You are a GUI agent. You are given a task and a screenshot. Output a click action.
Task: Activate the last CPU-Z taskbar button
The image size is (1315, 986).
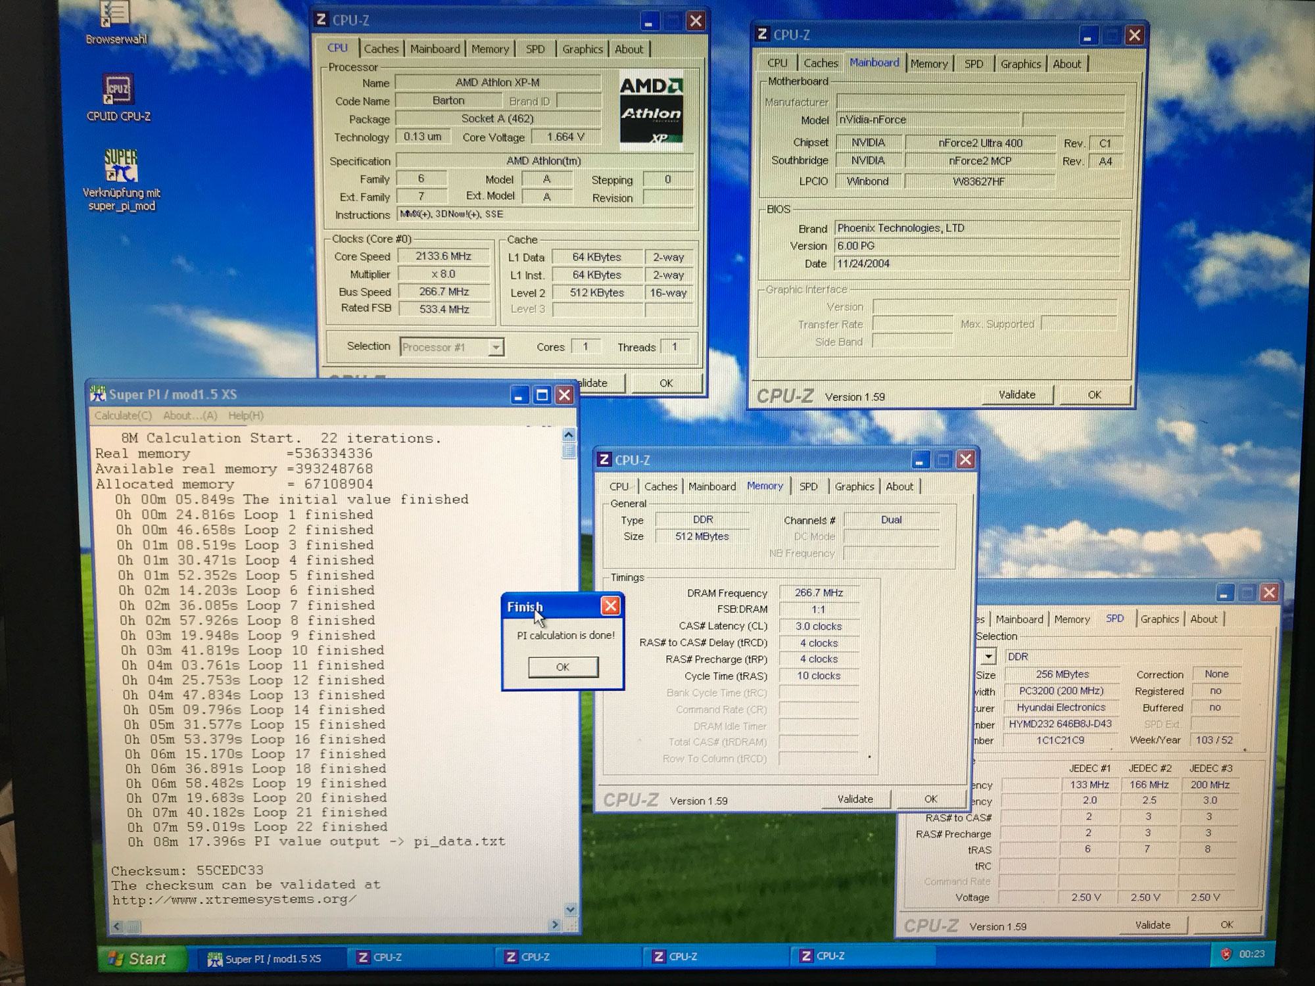click(x=863, y=956)
